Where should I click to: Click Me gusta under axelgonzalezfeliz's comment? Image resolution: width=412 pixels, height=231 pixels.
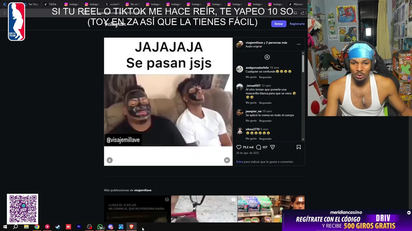tap(251, 77)
